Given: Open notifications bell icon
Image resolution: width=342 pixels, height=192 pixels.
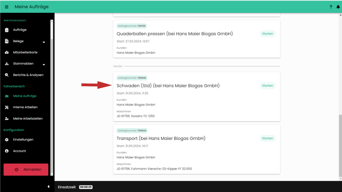Looking at the screenshot, I should [338, 7].
